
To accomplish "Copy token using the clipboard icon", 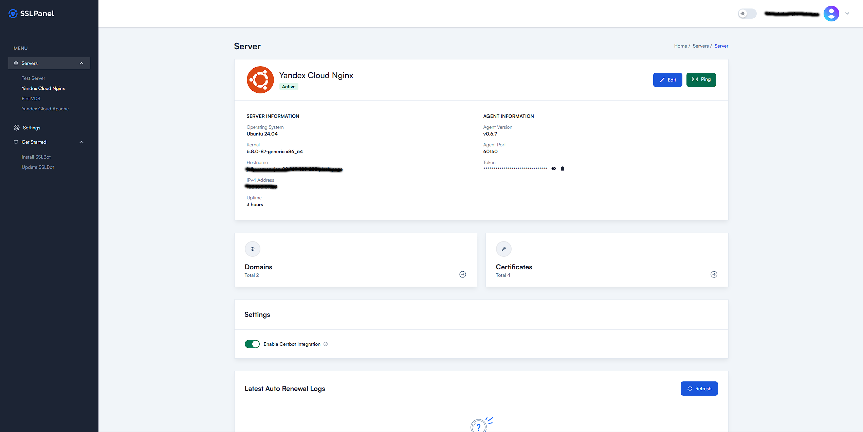I will pos(563,168).
